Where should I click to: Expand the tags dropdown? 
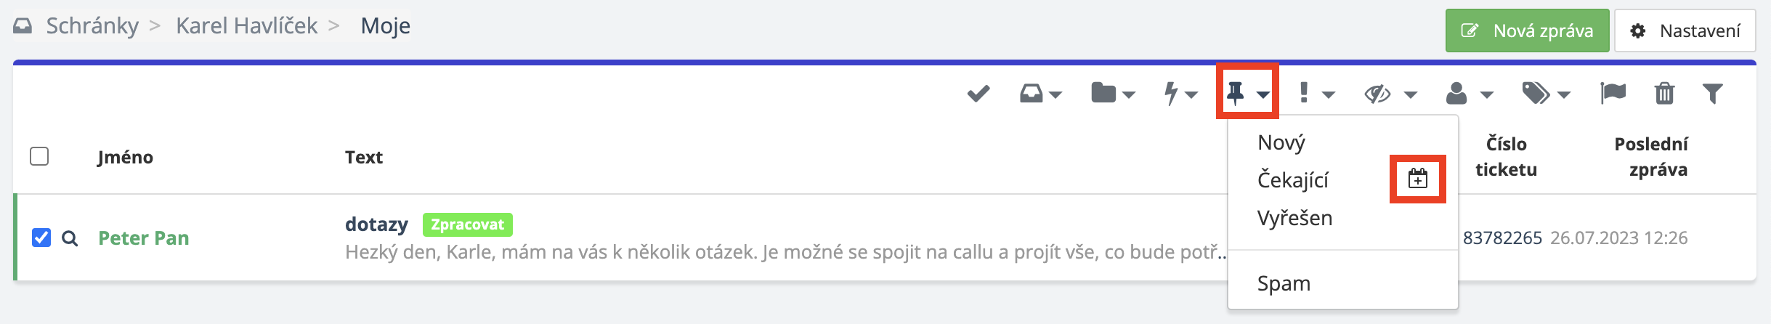1545,94
